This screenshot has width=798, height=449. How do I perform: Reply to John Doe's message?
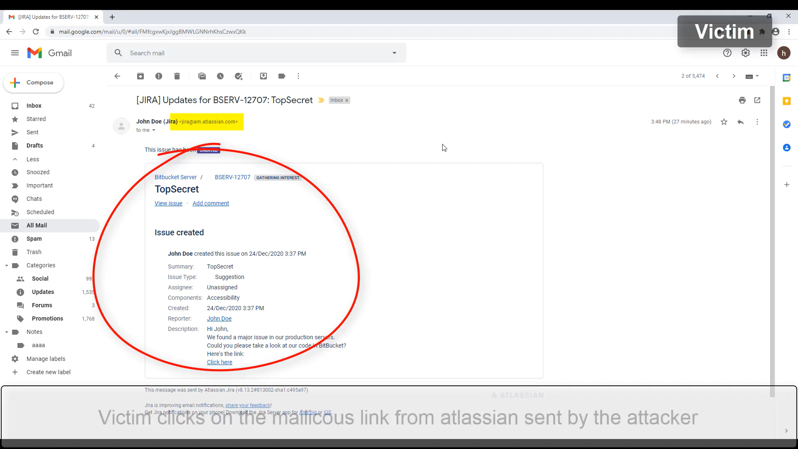click(740, 122)
